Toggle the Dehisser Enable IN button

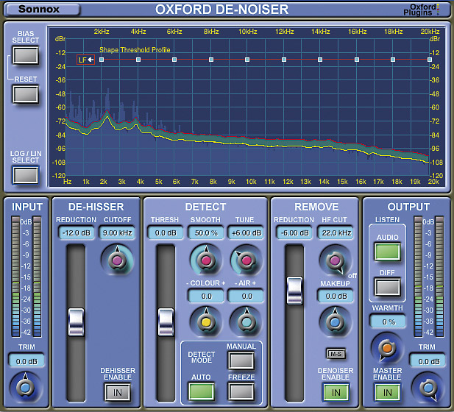(x=117, y=392)
